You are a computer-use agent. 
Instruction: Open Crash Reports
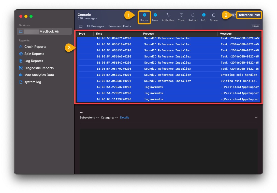click(x=35, y=47)
